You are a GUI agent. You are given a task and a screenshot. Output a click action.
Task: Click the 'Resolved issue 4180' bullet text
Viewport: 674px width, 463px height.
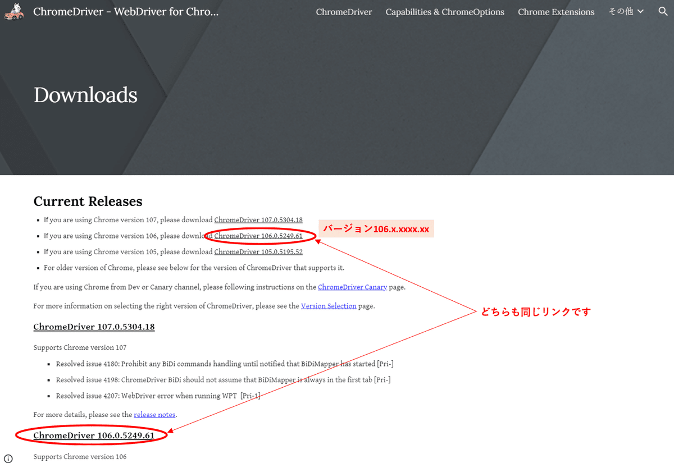click(x=225, y=364)
